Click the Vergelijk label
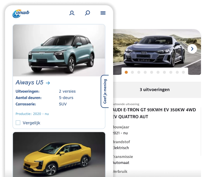 [x=31, y=123]
